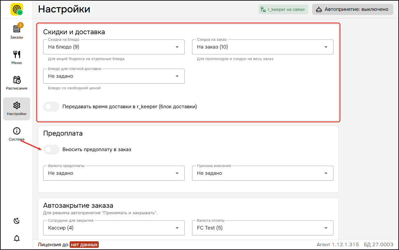This screenshot has height=250, width=399.
Task: Click the Настройки page heading
Action: 64,9
